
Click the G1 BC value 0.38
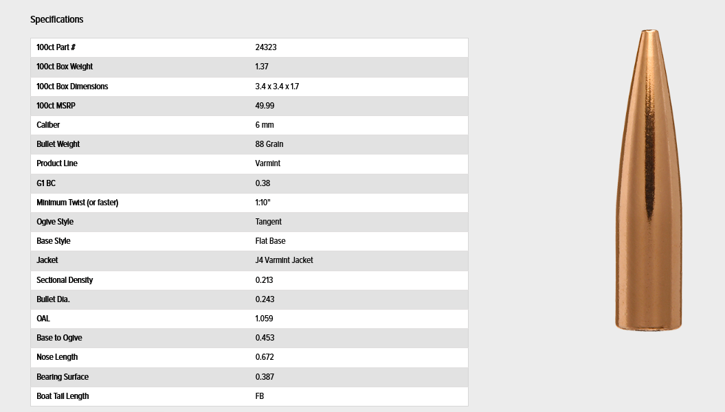coord(263,183)
